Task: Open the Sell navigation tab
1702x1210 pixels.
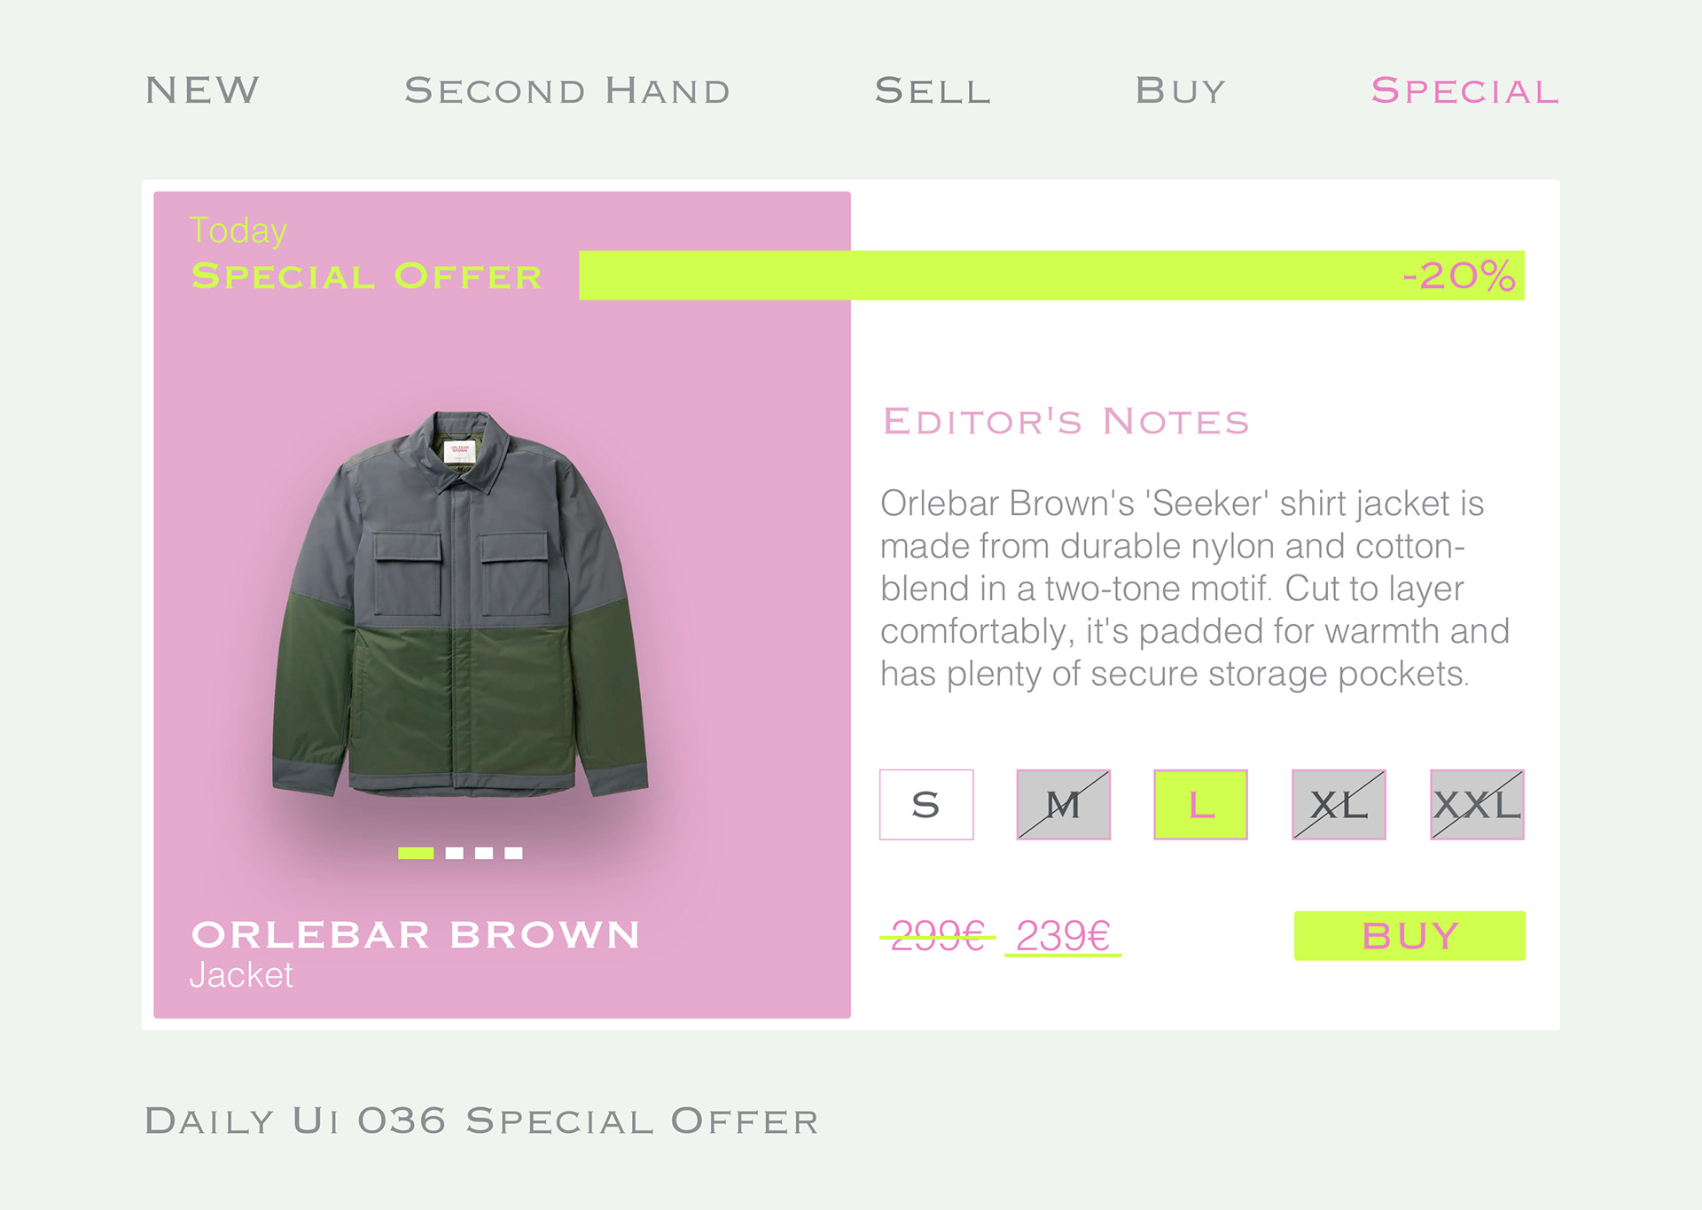Action: point(933,90)
